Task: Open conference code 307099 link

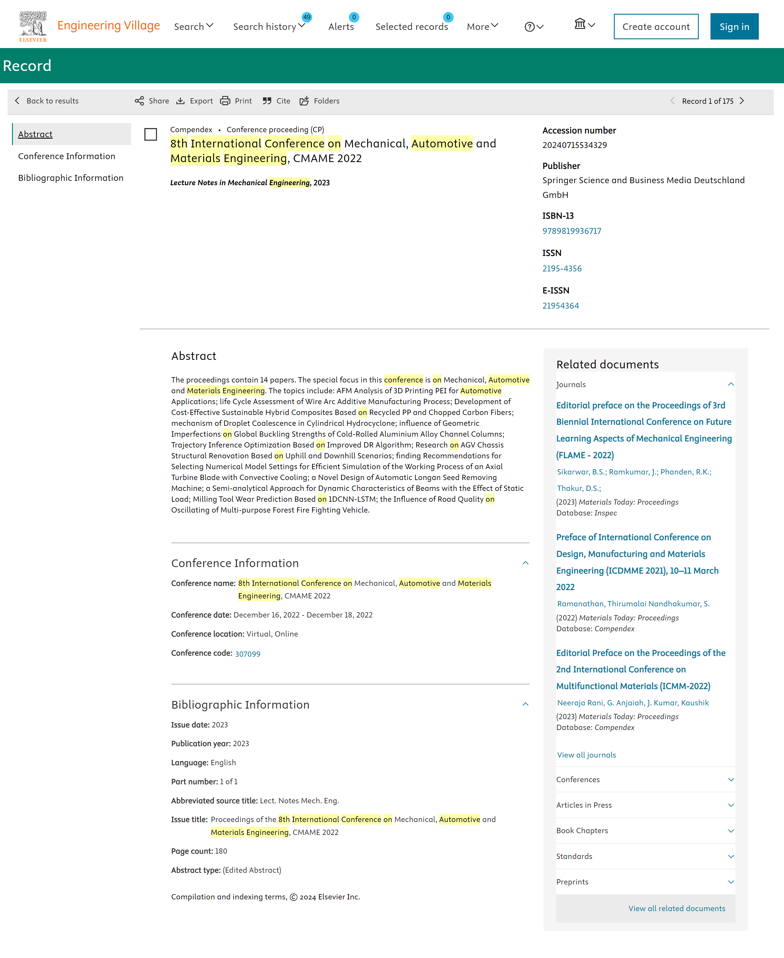Action: [247, 654]
